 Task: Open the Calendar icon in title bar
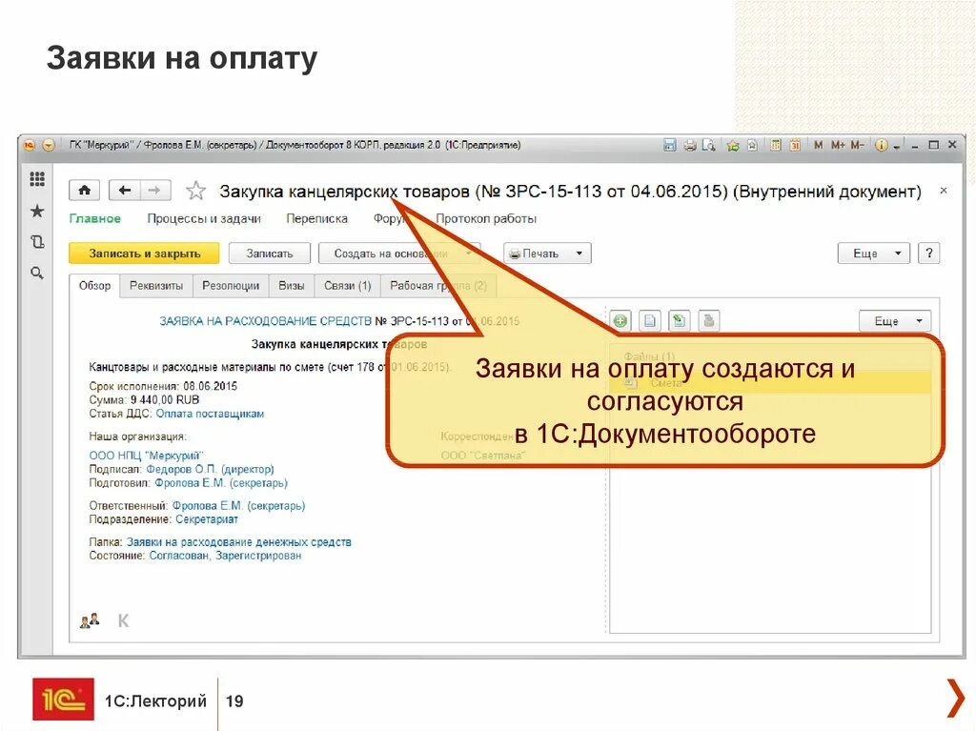click(x=795, y=145)
